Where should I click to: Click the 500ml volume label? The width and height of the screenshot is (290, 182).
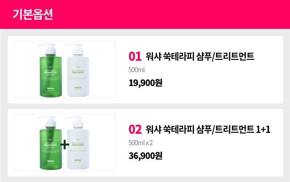[137, 70]
